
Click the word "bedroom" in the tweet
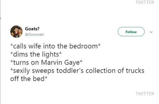tap(83, 46)
